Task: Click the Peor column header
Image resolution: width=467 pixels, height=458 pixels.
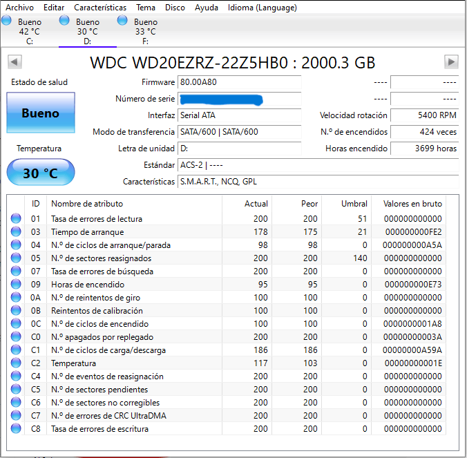Action: [x=296, y=204]
